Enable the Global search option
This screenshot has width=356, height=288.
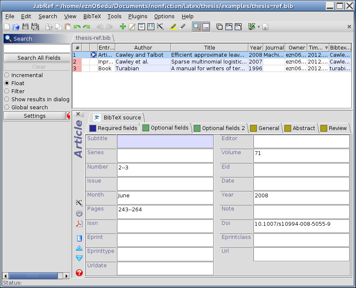[x=7, y=107]
